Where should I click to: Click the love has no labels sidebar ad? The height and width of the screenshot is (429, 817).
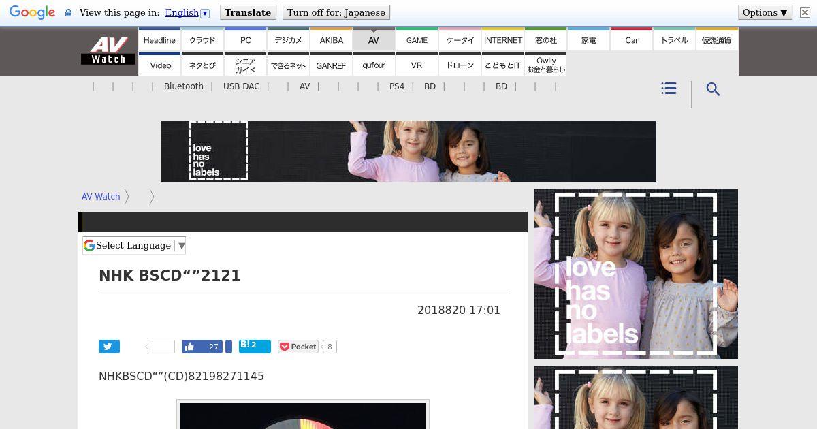click(x=636, y=274)
